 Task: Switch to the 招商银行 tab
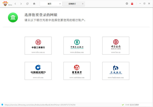pyautogui.click(x=72, y=4)
